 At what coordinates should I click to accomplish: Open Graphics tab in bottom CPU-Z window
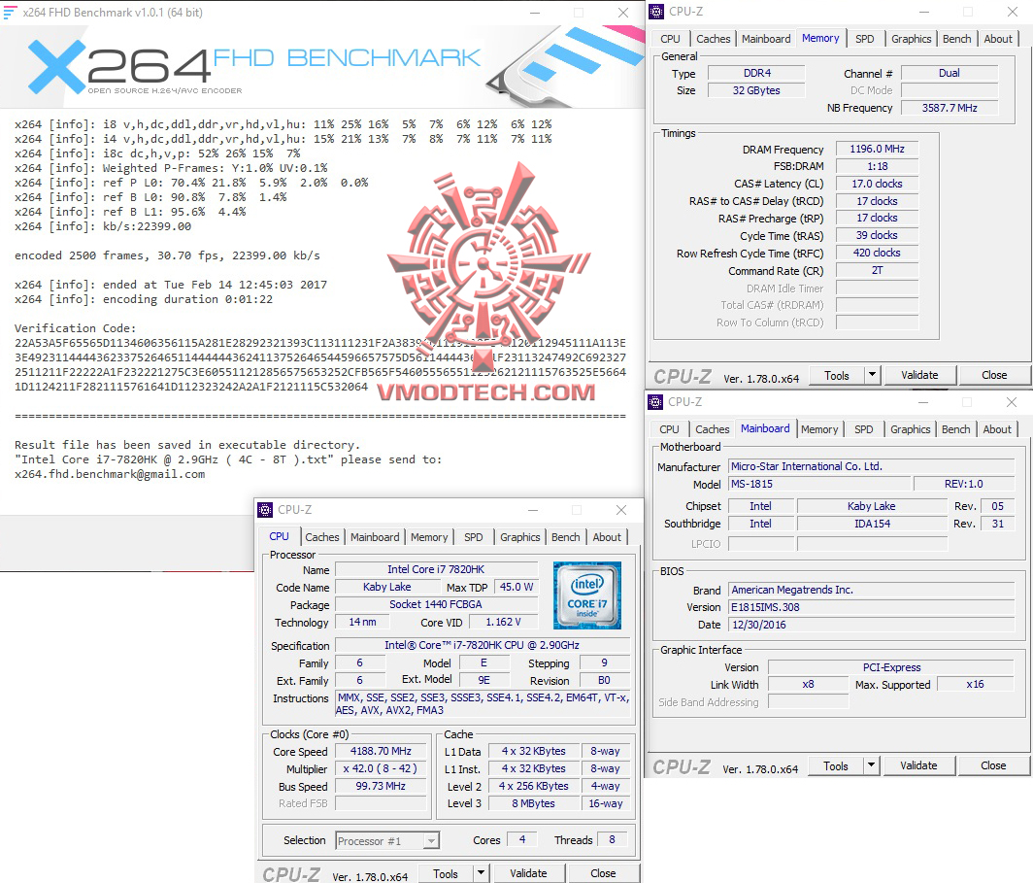click(519, 537)
